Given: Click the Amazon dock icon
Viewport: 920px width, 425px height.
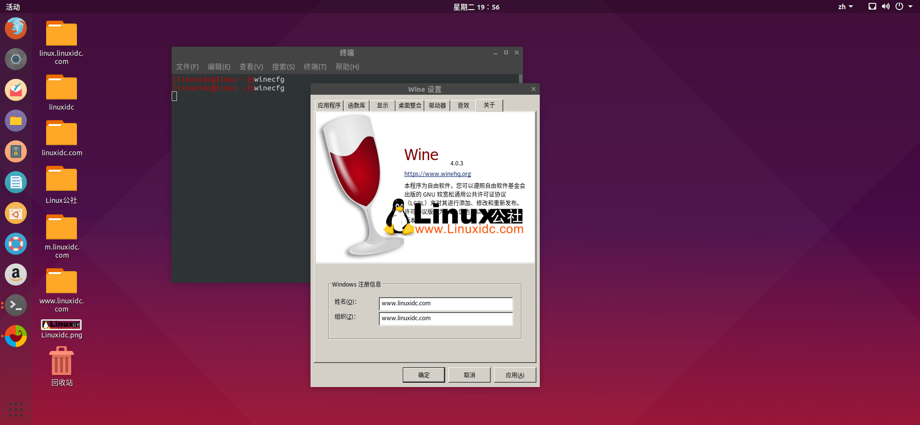Looking at the screenshot, I should 16,275.
